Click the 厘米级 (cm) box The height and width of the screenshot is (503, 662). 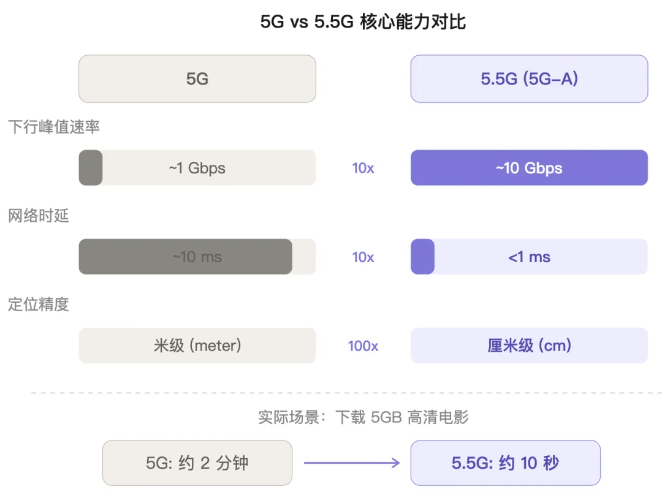(x=529, y=346)
